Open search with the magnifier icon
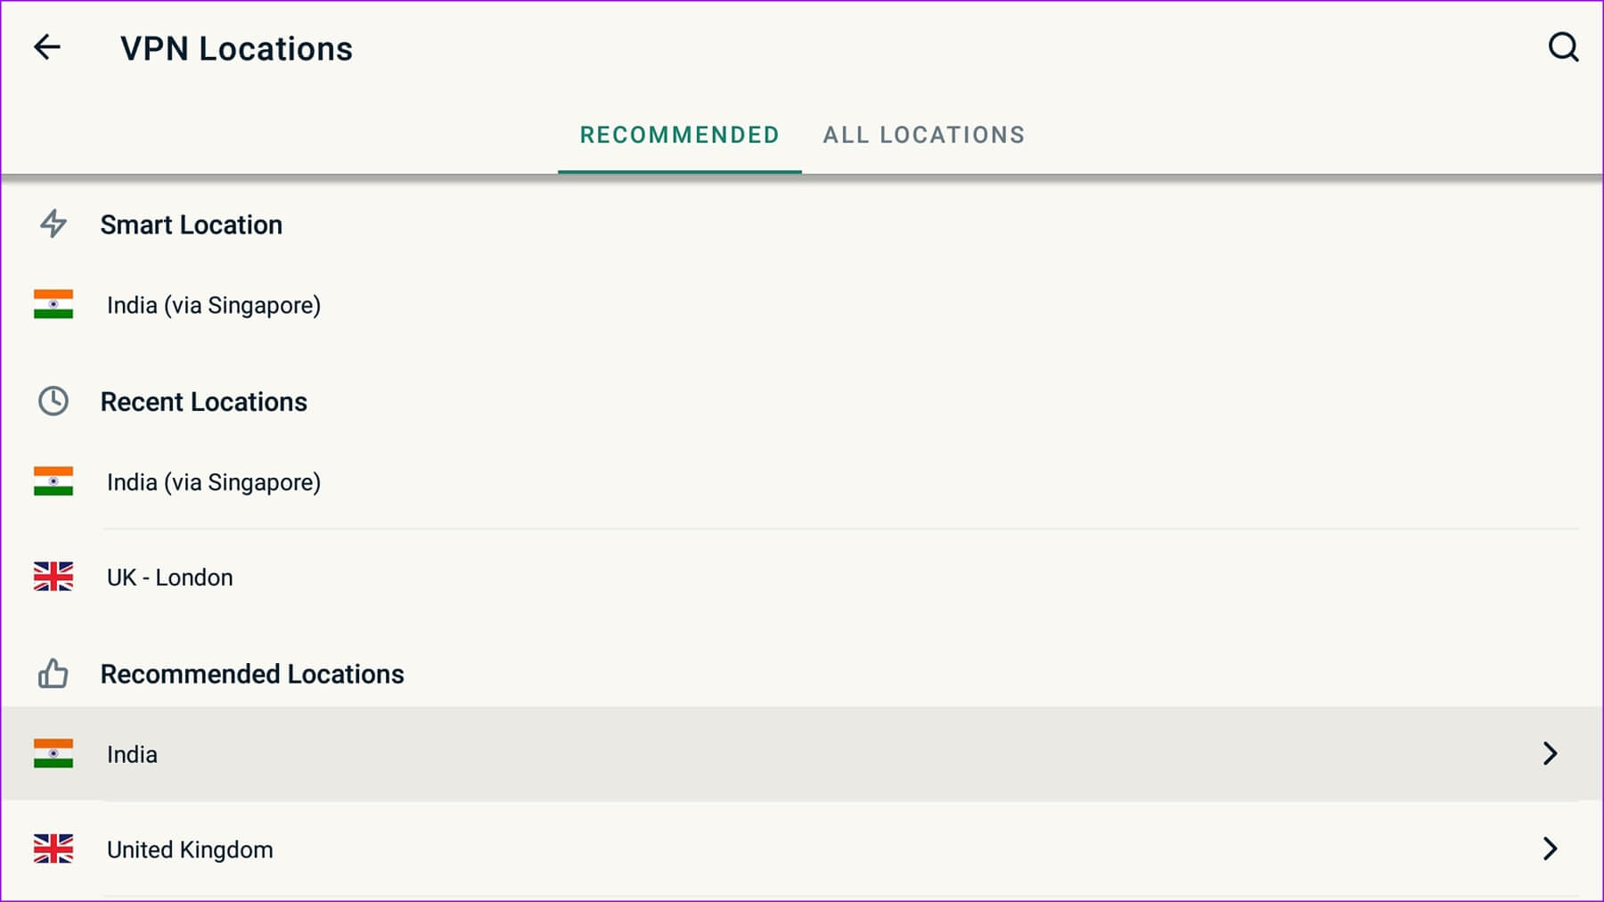 tap(1563, 47)
